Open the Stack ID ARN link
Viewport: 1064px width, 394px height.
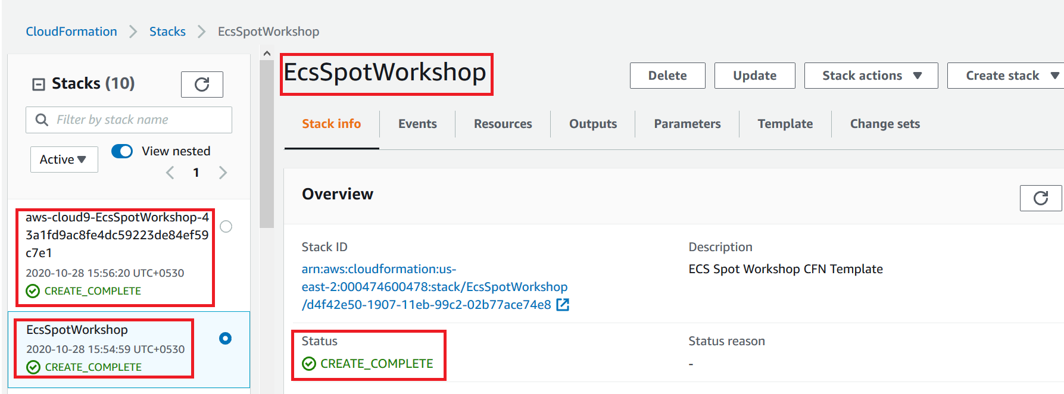tap(435, 287)
